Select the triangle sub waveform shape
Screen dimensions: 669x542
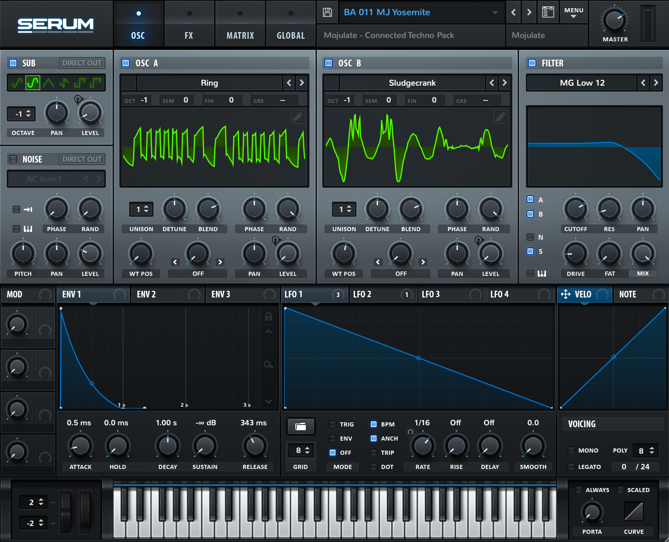(x=48, y=83)
